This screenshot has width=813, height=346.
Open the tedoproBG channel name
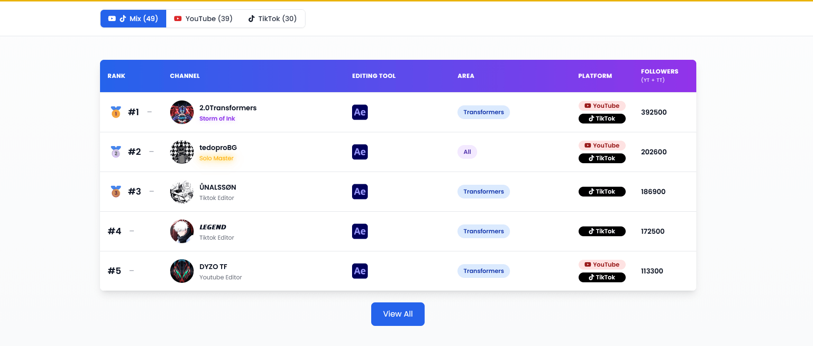click(218, 148)
